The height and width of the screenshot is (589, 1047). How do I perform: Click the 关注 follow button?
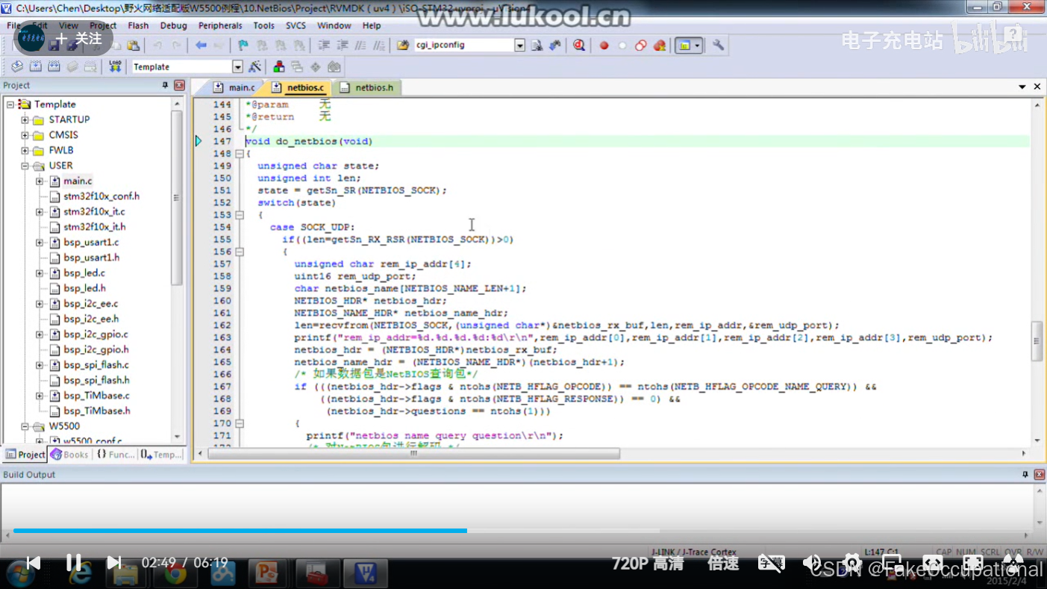pyautogui.click(x=78, y=38)
